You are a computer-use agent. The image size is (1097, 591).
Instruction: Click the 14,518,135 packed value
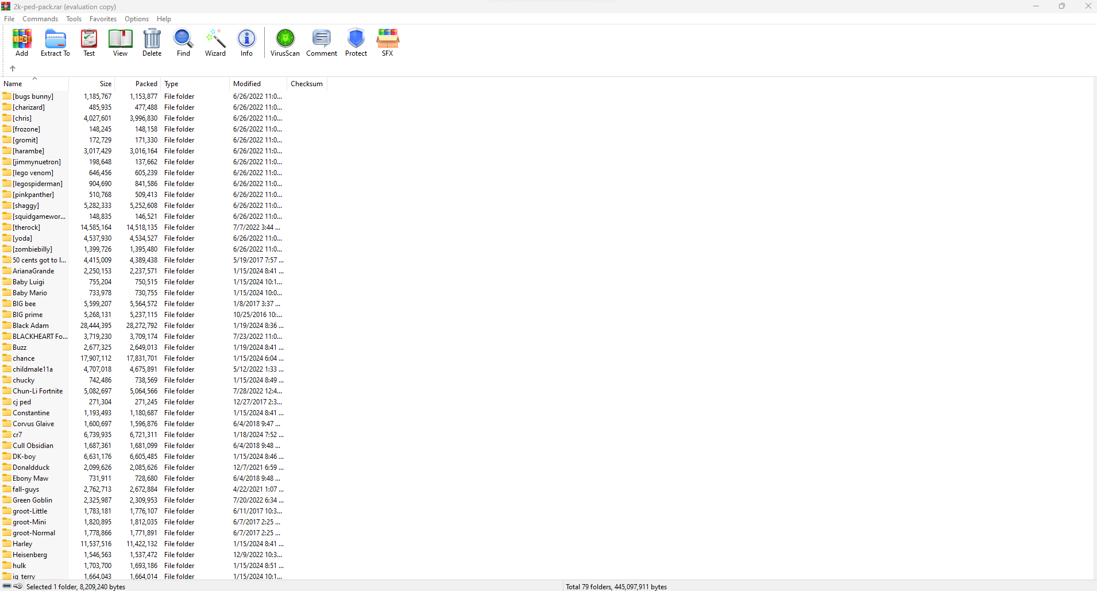tap(142, 227)
